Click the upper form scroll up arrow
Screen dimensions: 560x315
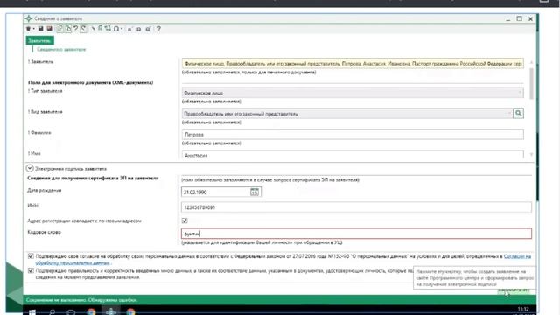click(531, 62)
